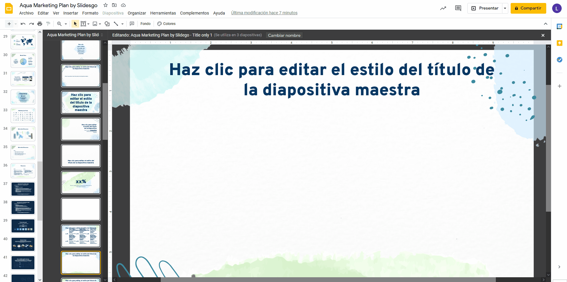This screenshot has width=567, height=282.
Task: Open Google Tasks side panel
Action: (560, 60)
